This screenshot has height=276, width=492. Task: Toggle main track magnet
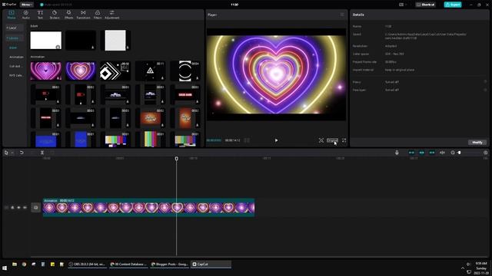(x=411, y=153)
